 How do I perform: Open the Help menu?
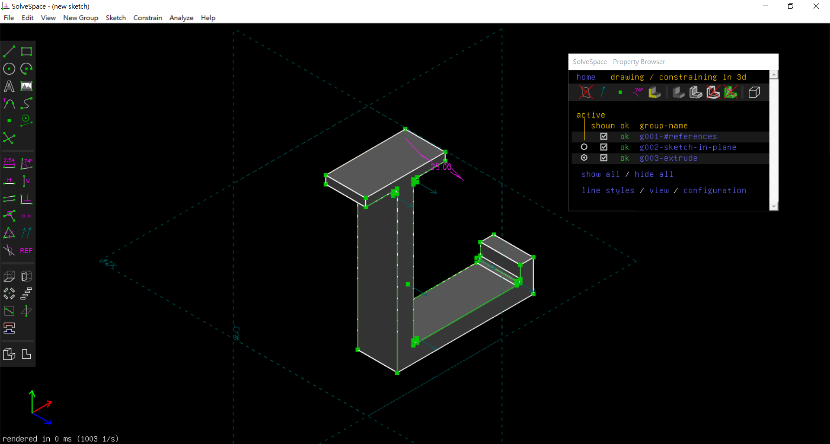tap(208, 18)
